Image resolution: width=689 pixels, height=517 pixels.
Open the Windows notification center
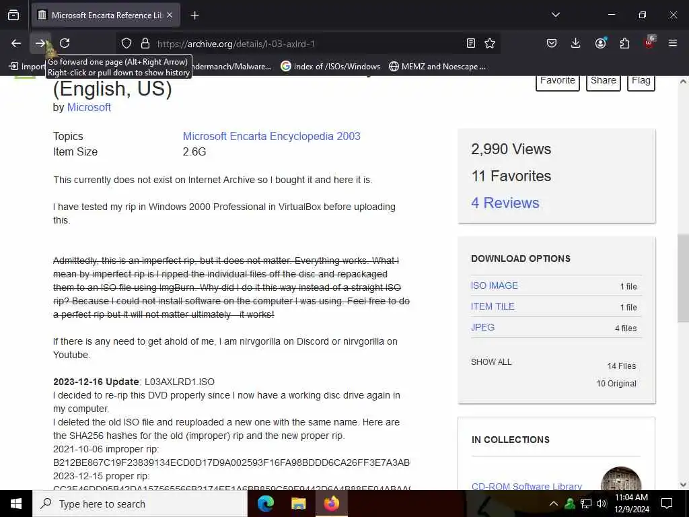(667, 504)
